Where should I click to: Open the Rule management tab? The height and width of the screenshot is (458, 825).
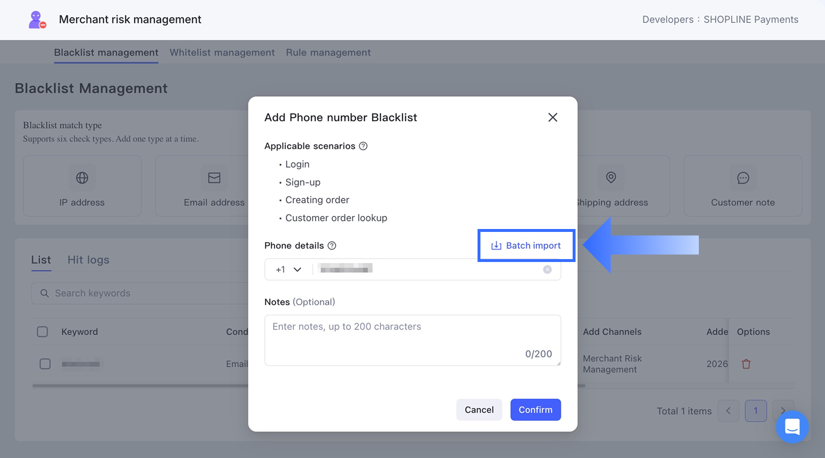(x=328, y=52)
